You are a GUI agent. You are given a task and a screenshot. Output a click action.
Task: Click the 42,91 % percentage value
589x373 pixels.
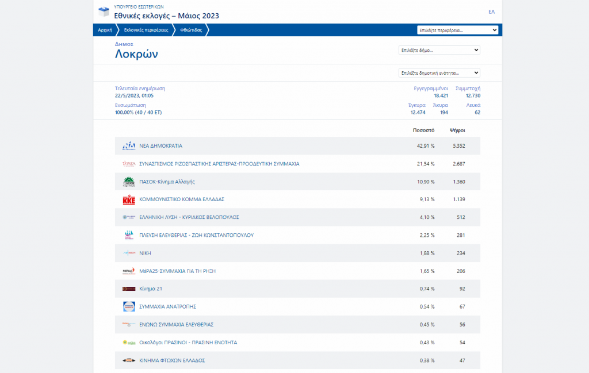[426, 146]
